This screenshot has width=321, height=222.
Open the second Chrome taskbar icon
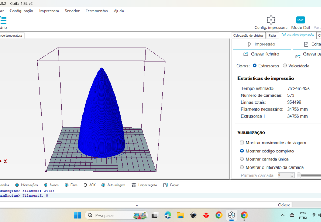coord(244,215)
